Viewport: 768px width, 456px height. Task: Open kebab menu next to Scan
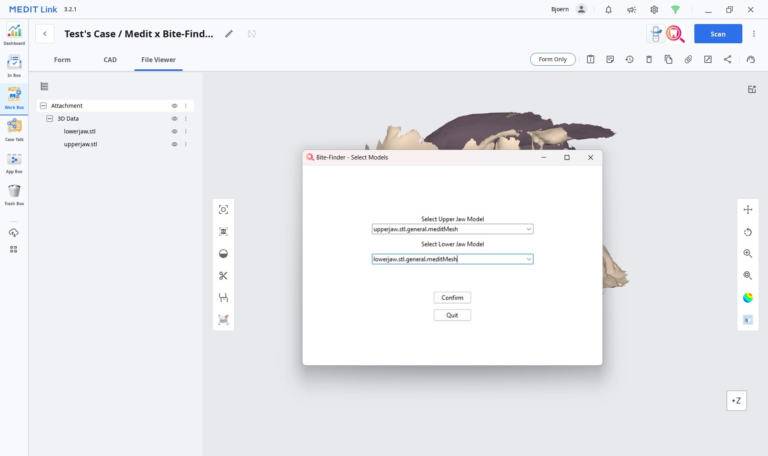[754, 34]
